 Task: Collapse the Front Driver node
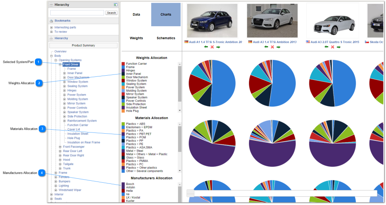coord(60,65)
